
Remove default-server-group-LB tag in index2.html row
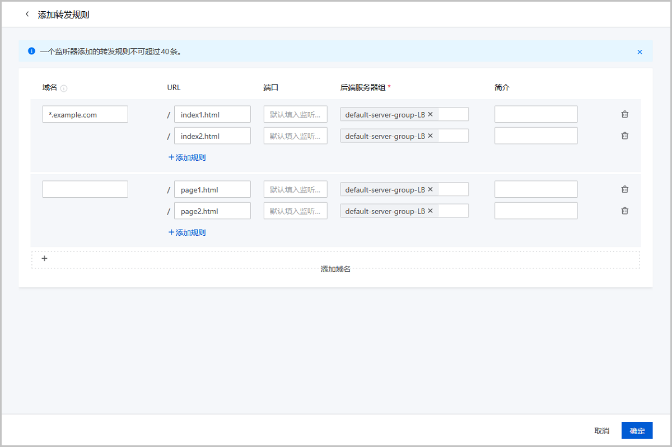pyautogui.click(x=431, y=136)
